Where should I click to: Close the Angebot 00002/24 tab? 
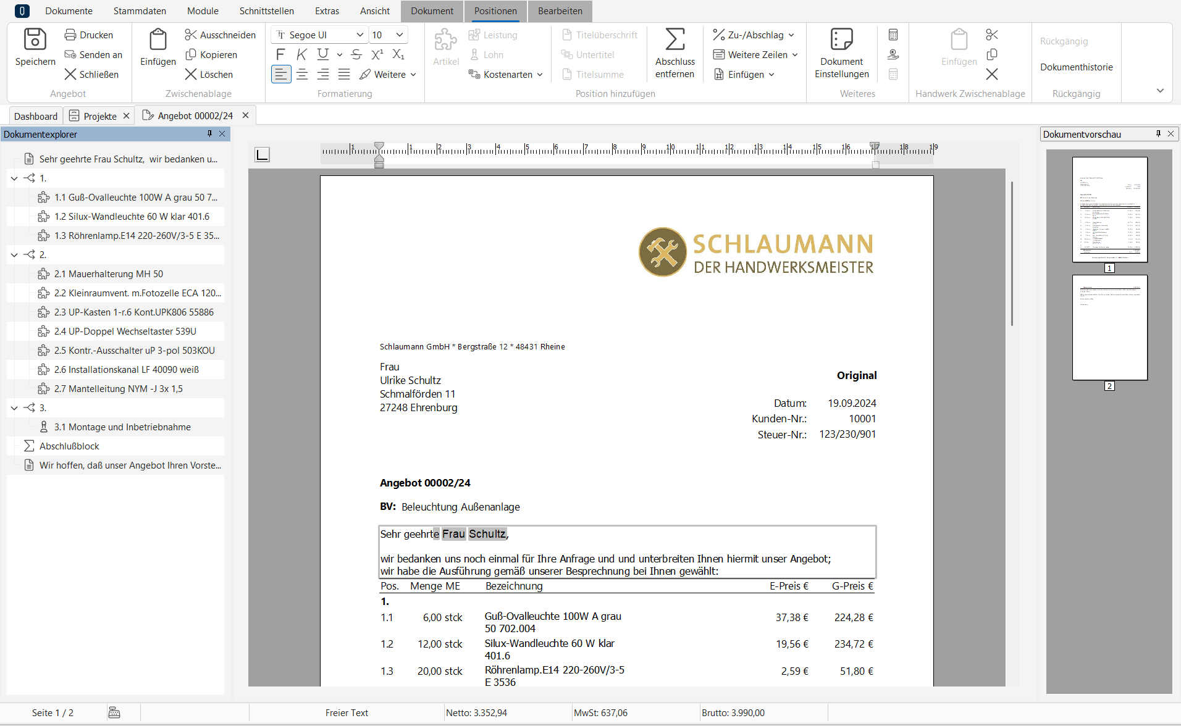[x=245, y=115]
